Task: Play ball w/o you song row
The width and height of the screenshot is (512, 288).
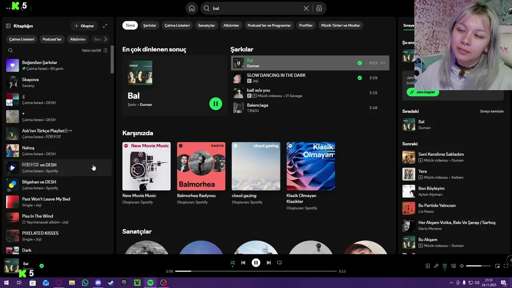Action: [310, 93]
